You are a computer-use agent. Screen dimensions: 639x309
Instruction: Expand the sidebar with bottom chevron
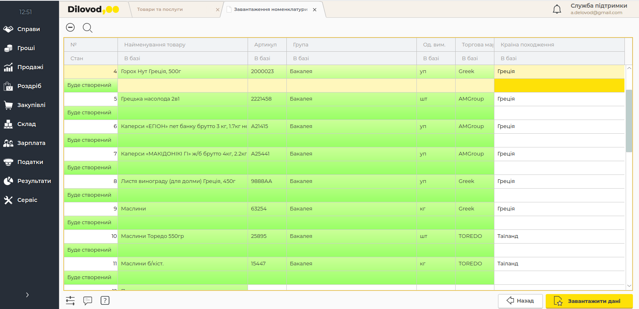[x=27, y=295]
